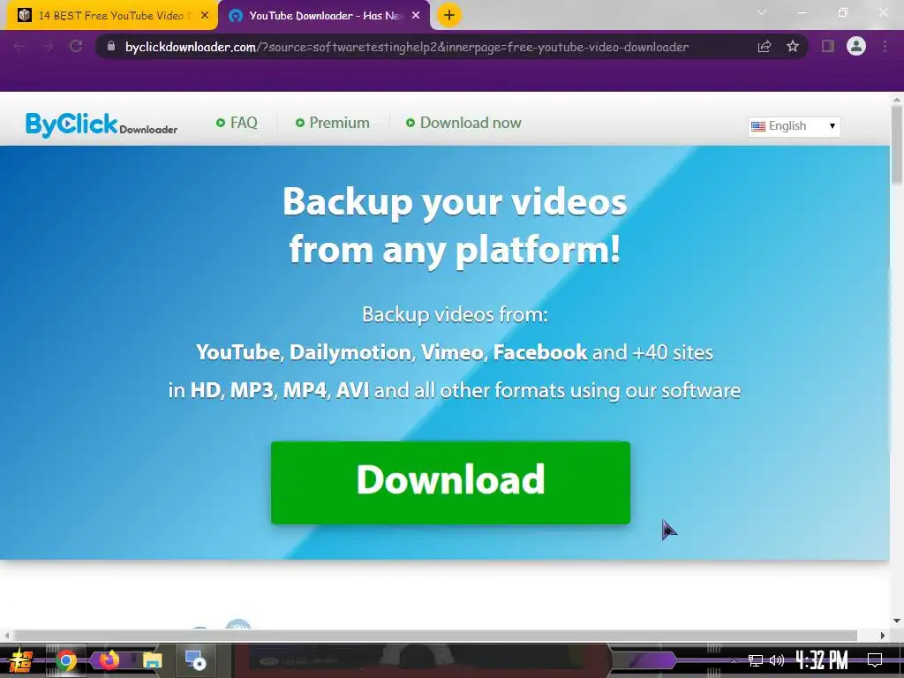Open Firefox from the taskbar
Screen dimensions: 904x678
[x=109, y=660]
